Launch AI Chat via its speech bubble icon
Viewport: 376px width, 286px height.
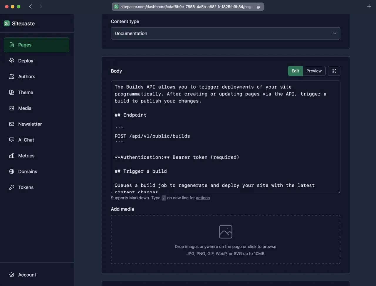[11, 140]
